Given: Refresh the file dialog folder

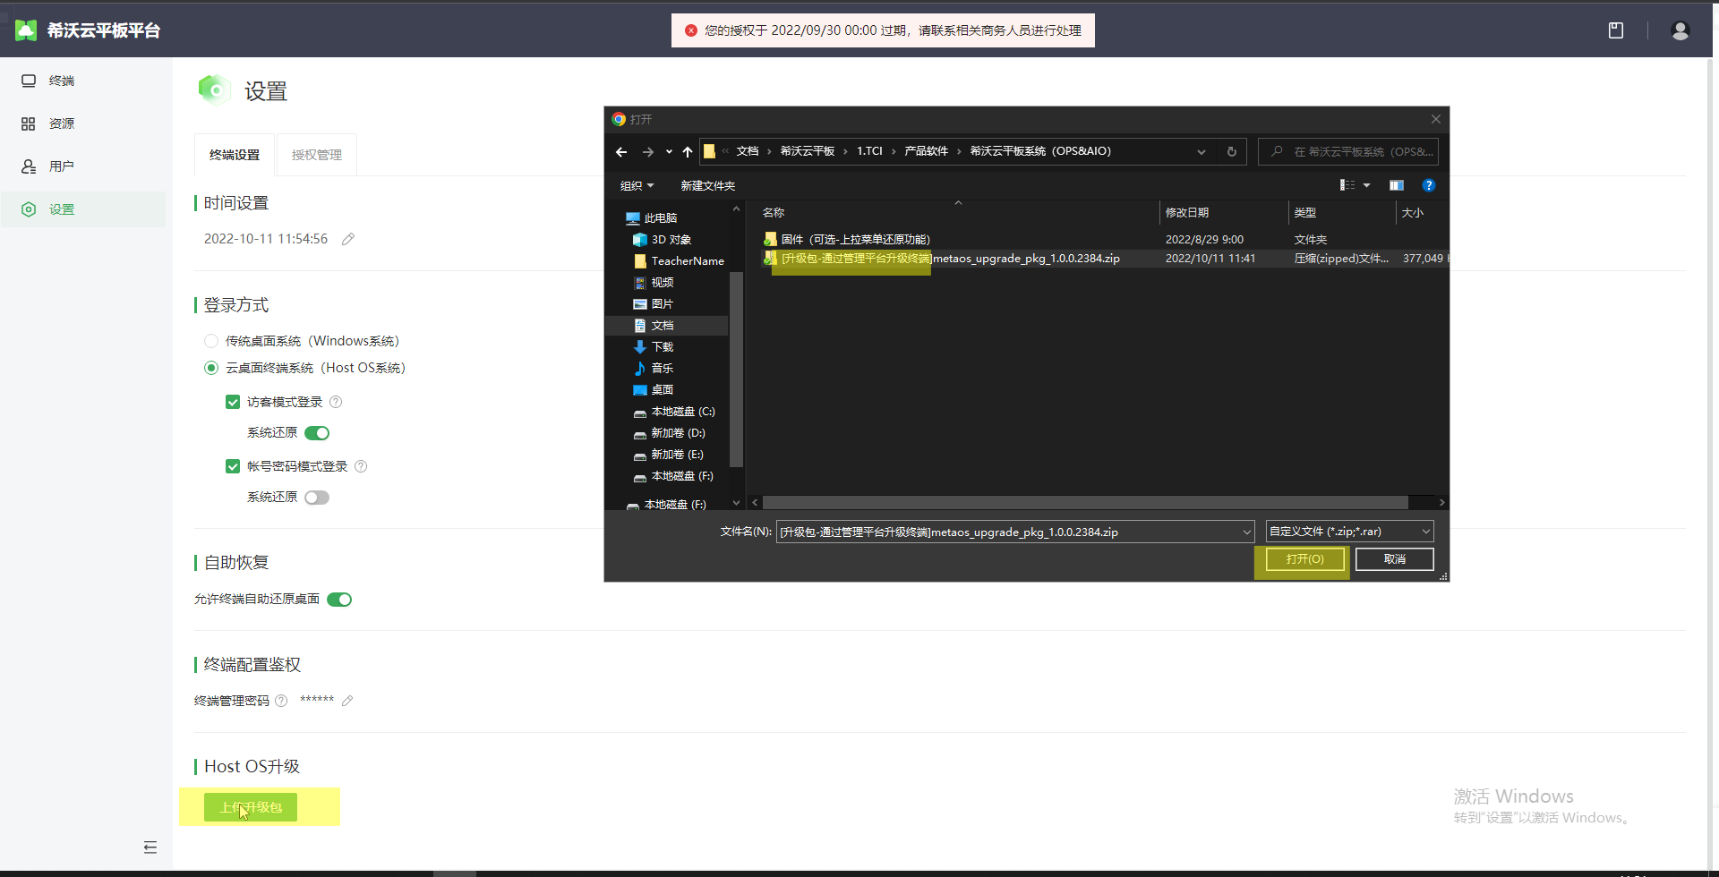Looking at the screenshot, I should (x=1232, y=152).
